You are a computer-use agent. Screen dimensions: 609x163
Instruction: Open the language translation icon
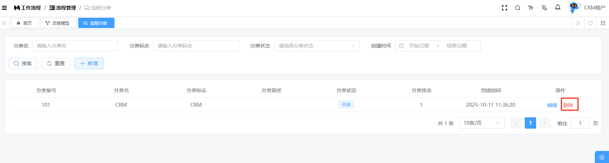(x=544, y=8)
